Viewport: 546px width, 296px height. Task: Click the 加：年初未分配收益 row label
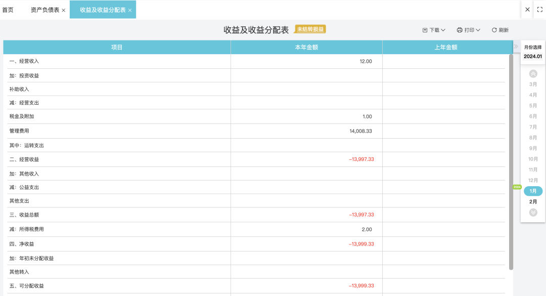click(x=31, y=259)
